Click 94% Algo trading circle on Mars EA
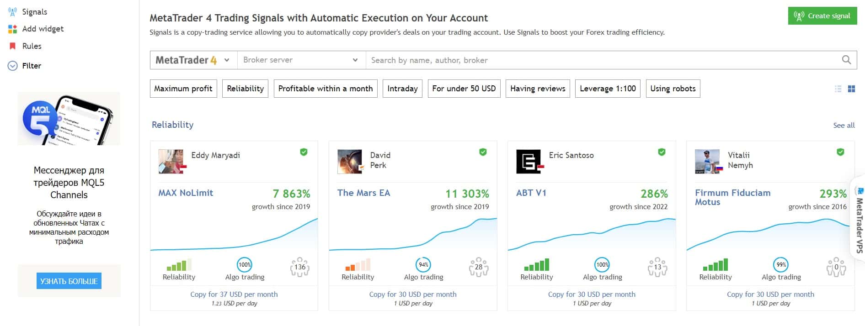This screenshot has width=865, height=326. point(423,264)
